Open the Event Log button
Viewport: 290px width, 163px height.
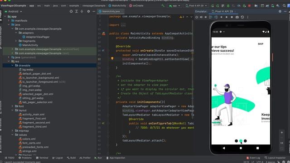[x=253, y=158]
